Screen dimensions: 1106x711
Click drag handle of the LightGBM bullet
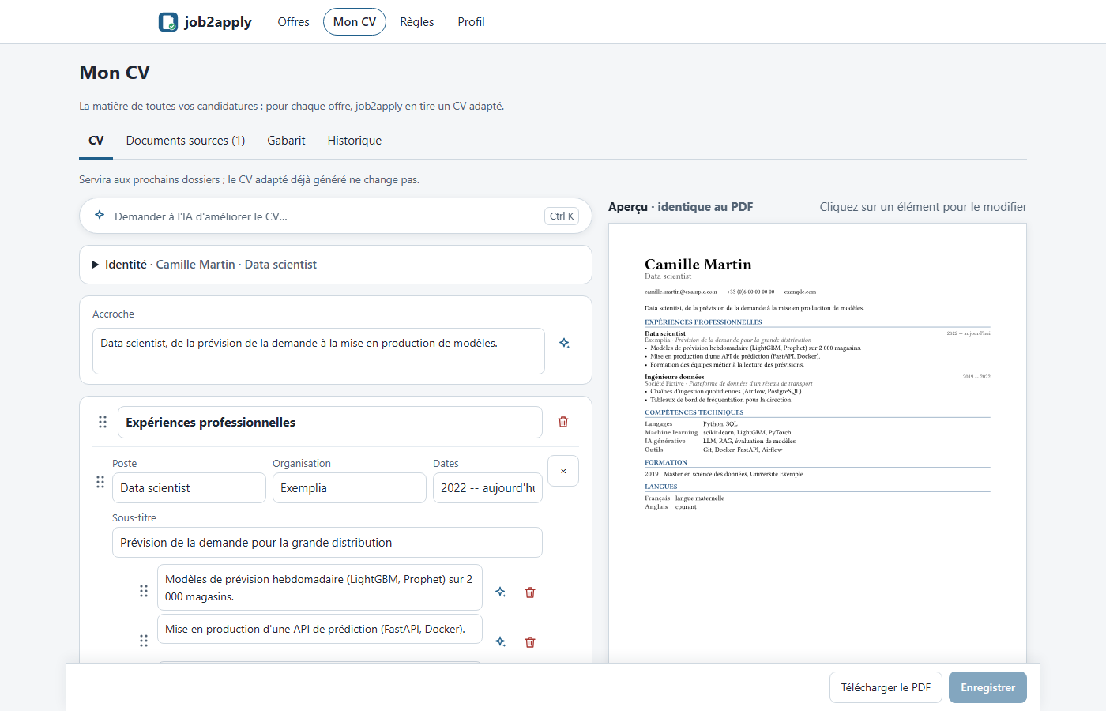[144, 591]
